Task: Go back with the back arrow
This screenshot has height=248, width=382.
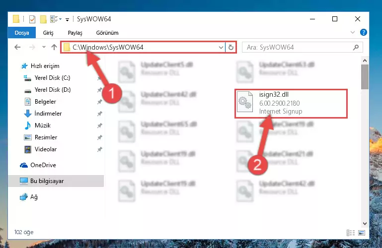Action: pyautogui.click(x=17, y=47)
